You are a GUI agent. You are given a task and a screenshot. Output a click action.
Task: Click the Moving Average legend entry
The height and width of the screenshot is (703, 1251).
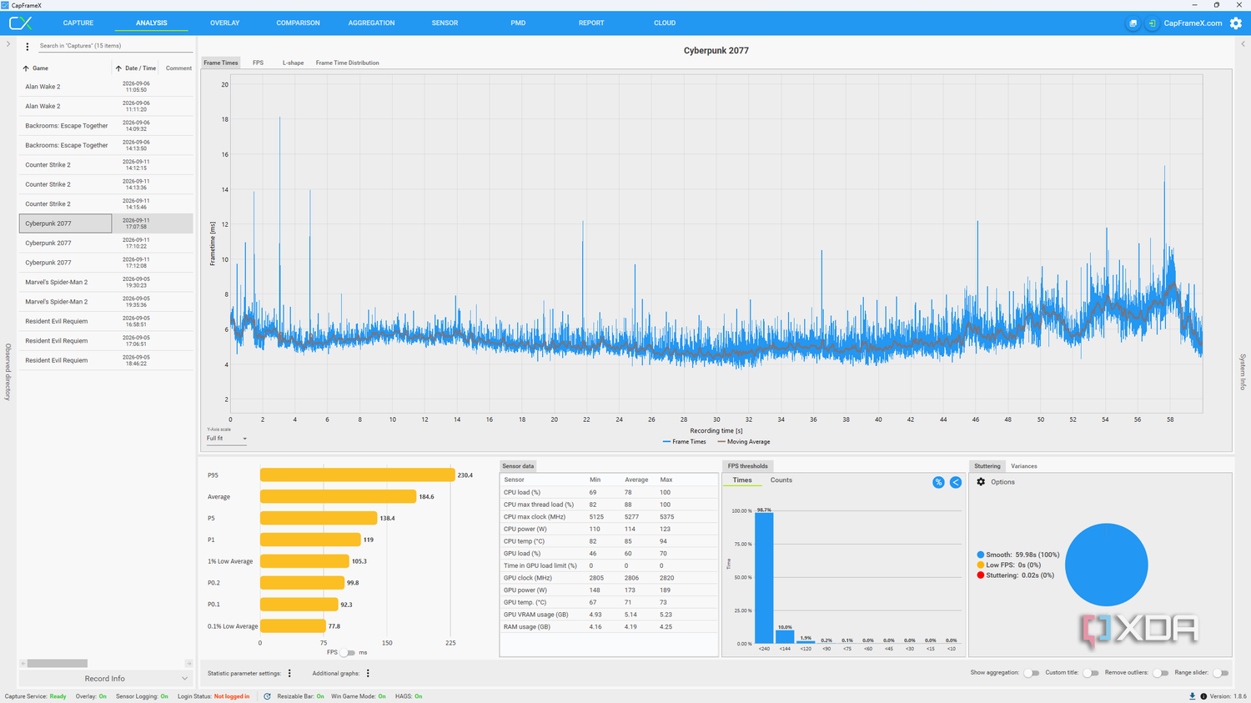(x=744, y=442)
